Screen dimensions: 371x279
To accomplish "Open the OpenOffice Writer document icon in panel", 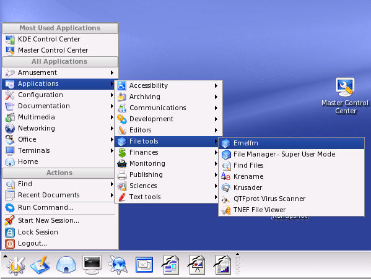I will 170,265.
